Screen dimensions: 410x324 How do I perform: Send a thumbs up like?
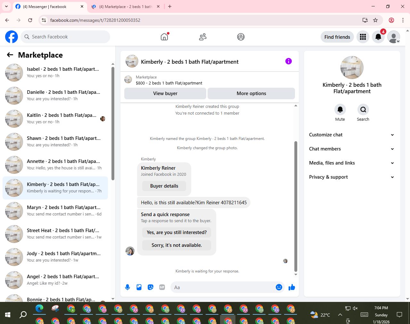coord(291,287)
